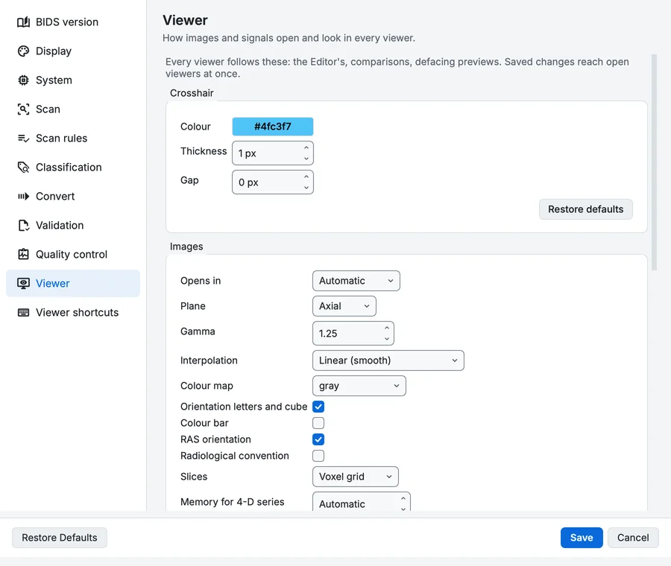
Task: Decrease the crosshair Gap value
Action: (306, 188)
